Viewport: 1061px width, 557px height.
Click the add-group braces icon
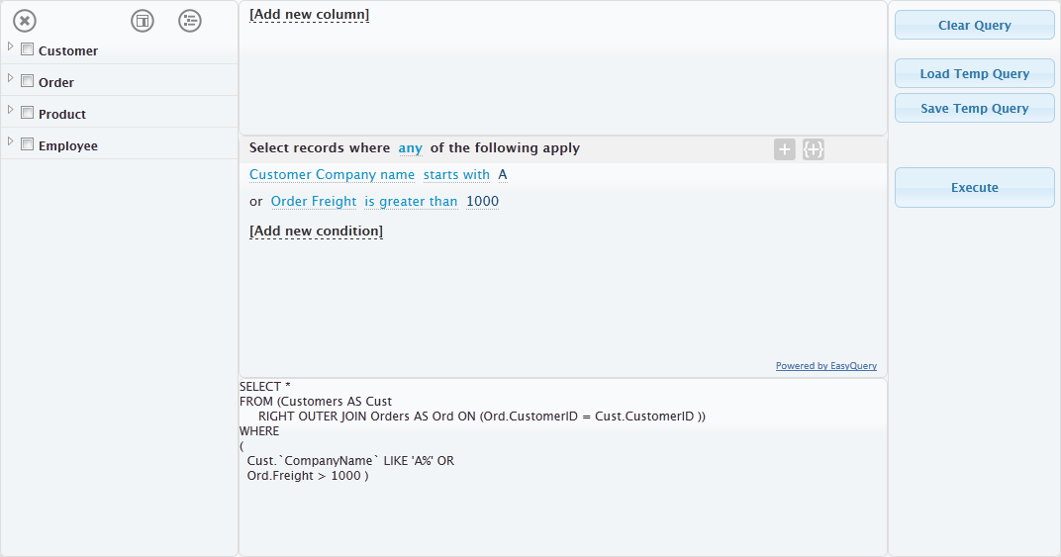814,149
